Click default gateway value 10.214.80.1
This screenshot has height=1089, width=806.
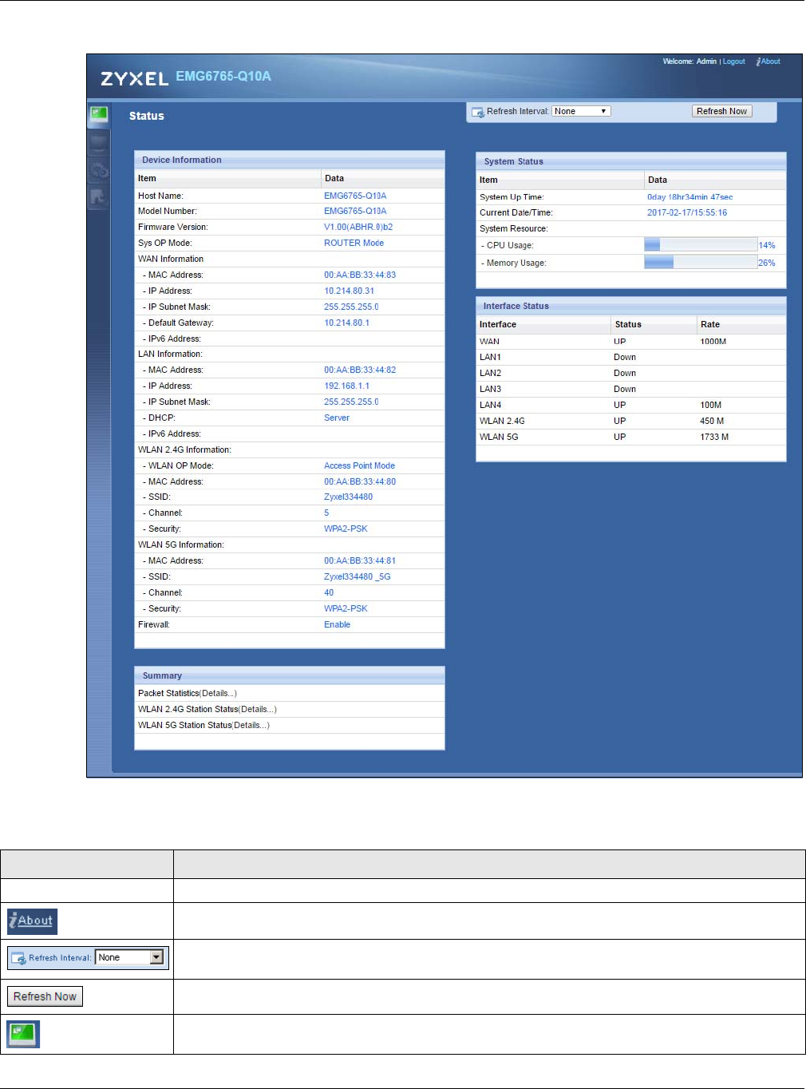pos(346,323)
